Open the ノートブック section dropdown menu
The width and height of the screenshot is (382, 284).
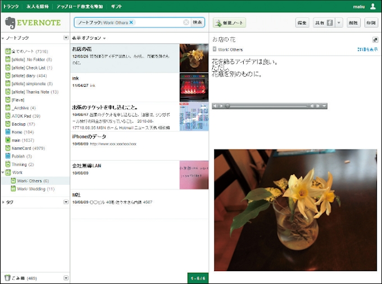pyautogui.click(x=66, y=38)
